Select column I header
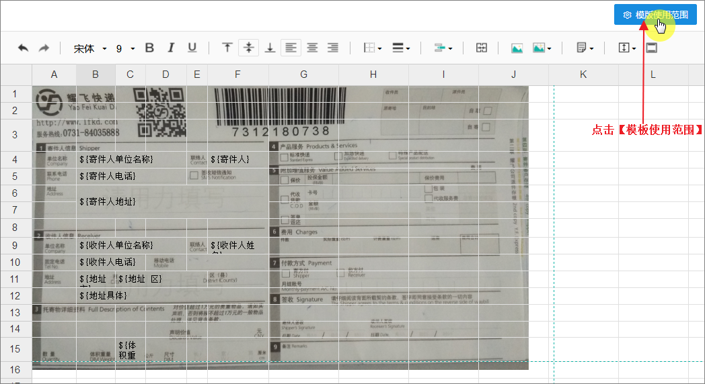 (x=443, y=75)
